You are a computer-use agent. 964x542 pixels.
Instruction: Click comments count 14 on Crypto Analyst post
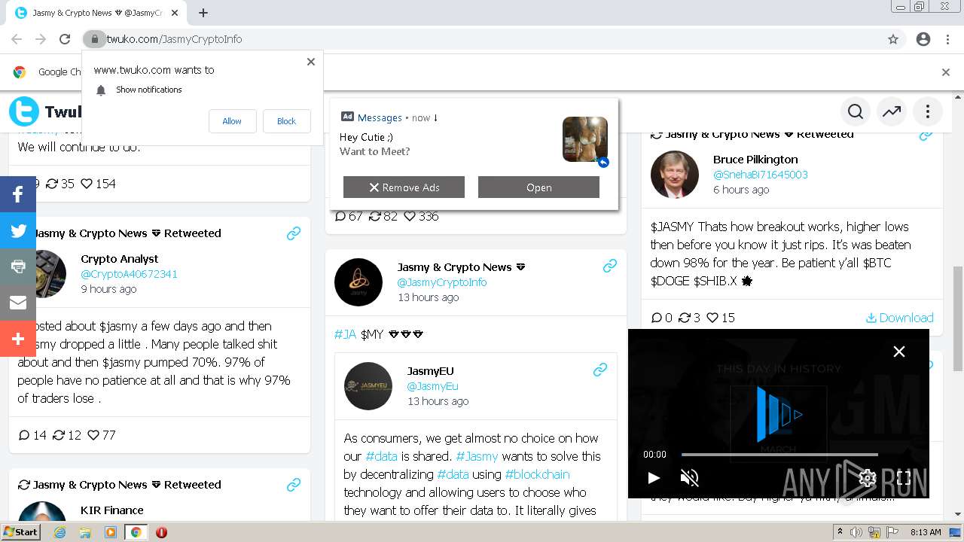(x=32, y=435)
